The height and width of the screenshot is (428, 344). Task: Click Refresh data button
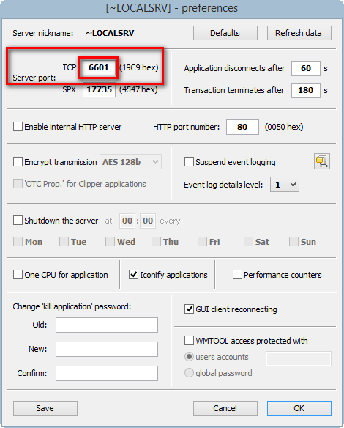(299, 33)
